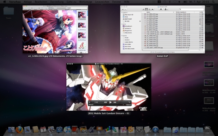
Task: Click the Spotlight magnifier in menu bar
Action: point(213,2)
